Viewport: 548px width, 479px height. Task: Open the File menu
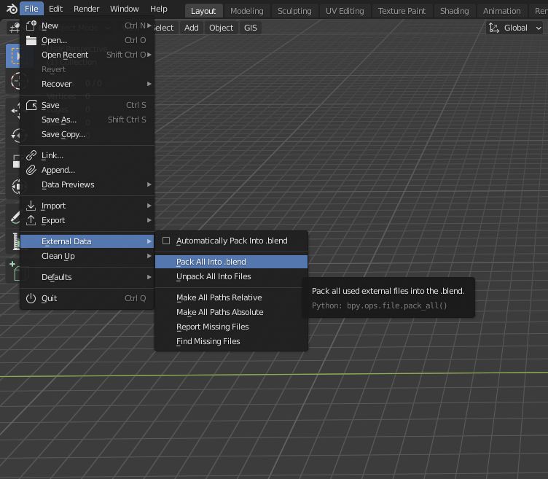[x=31, y=9]
